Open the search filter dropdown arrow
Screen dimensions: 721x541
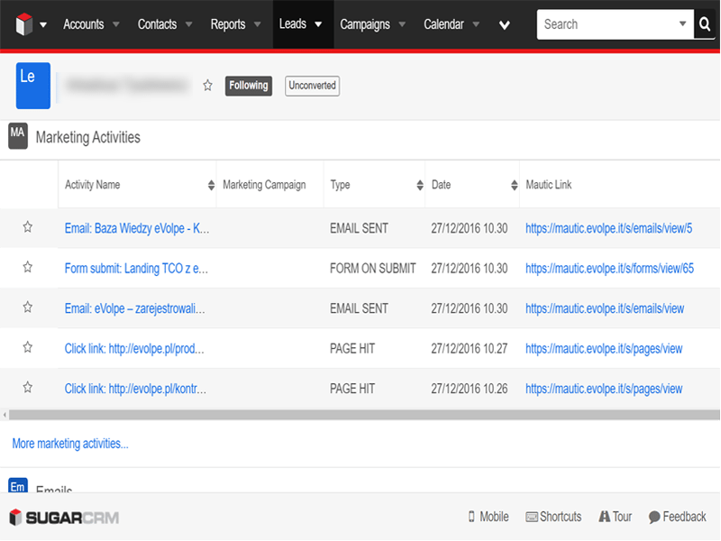(x=682, y=24)
